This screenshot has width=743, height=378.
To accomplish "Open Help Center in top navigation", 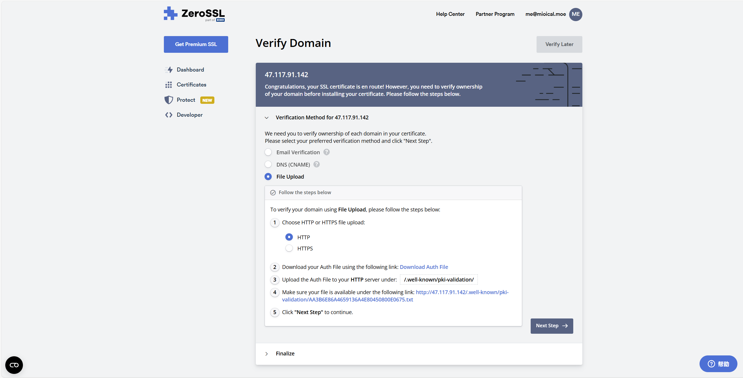I will [450, 14].
